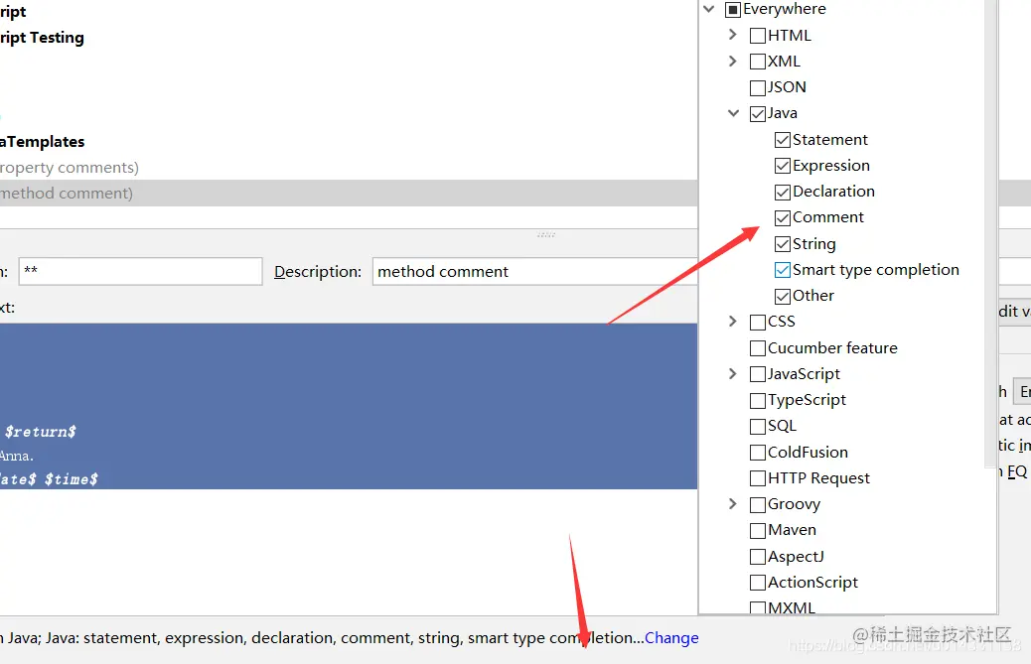Uncheck the Expression checkbox under Java
1031x664 pixels.
click(x=783, y=166)
